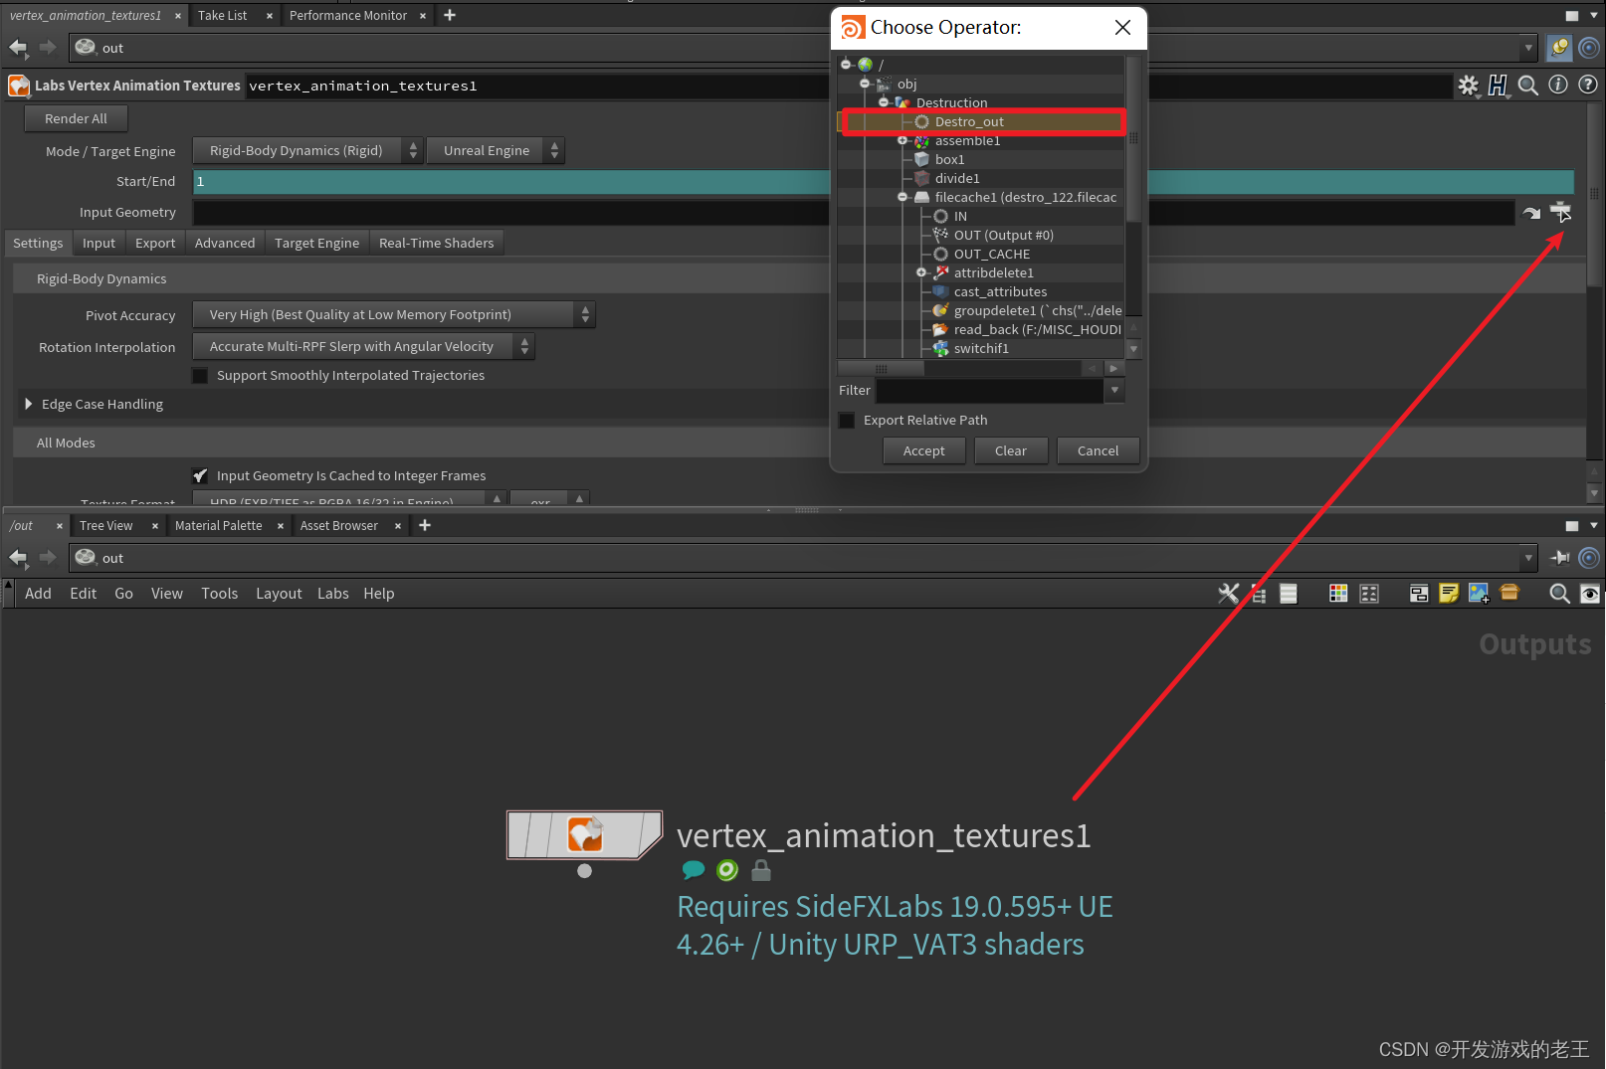Click Clear in Choose Operator dialog

coord(1010,450)
